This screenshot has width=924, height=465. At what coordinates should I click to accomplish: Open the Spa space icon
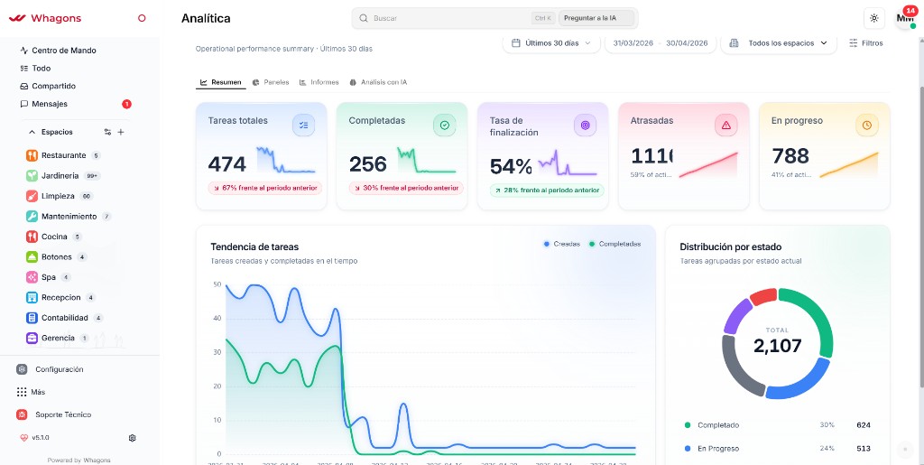32,277
